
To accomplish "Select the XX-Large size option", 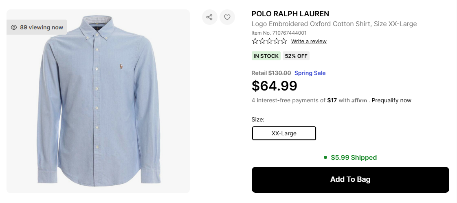I will (284, 133).
